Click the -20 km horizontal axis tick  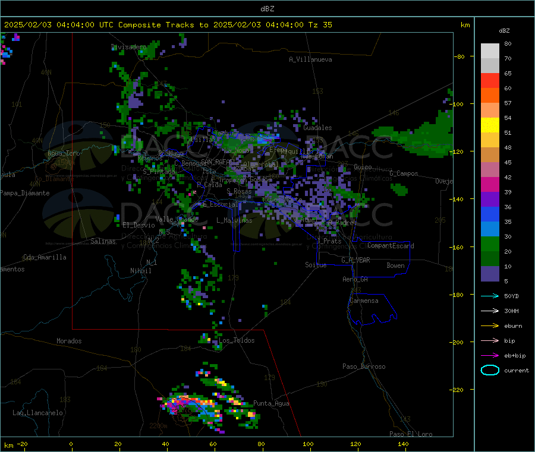pyautogui.click(x=23, y=444)
